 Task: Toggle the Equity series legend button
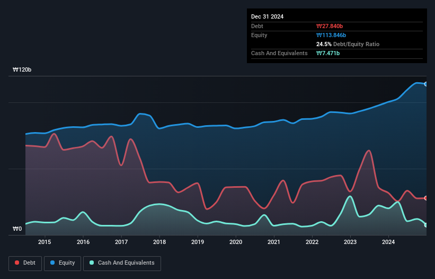point(63,263)
